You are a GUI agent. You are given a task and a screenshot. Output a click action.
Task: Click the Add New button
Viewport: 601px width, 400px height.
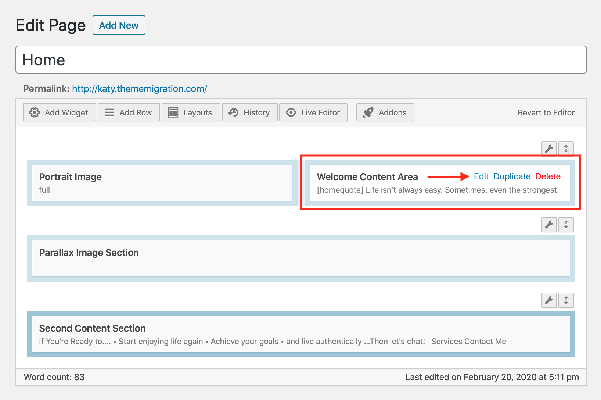pyautogui.click(x=119, y=25)
